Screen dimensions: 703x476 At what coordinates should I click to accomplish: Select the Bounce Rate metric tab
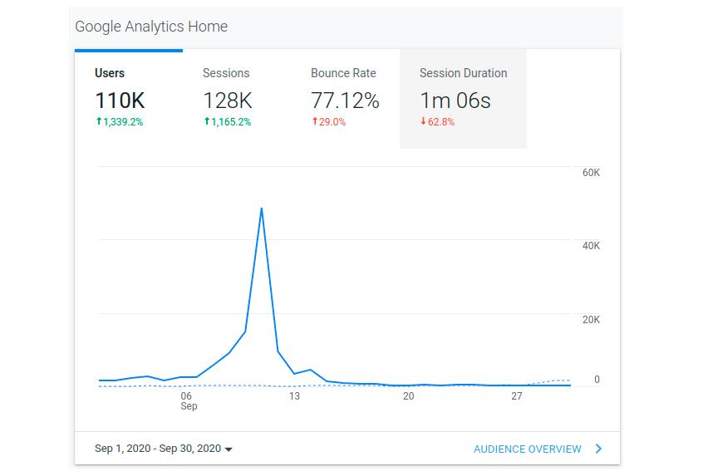point(346,99)
